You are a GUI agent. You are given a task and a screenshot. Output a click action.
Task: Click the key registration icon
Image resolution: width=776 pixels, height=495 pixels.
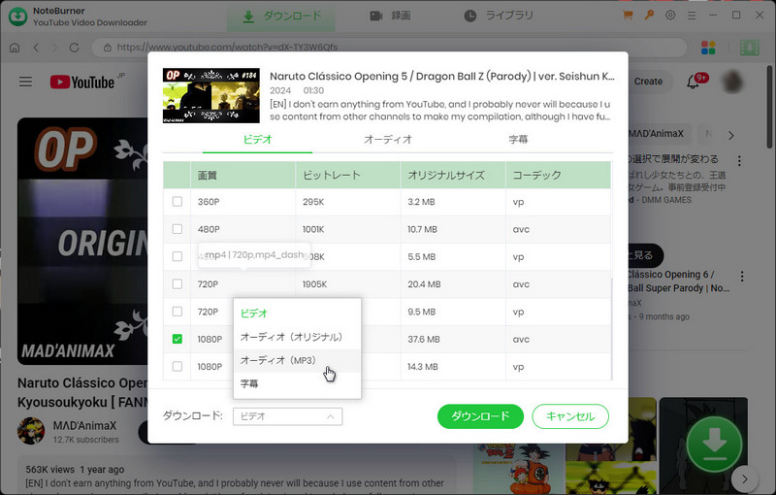pos(649,16)
